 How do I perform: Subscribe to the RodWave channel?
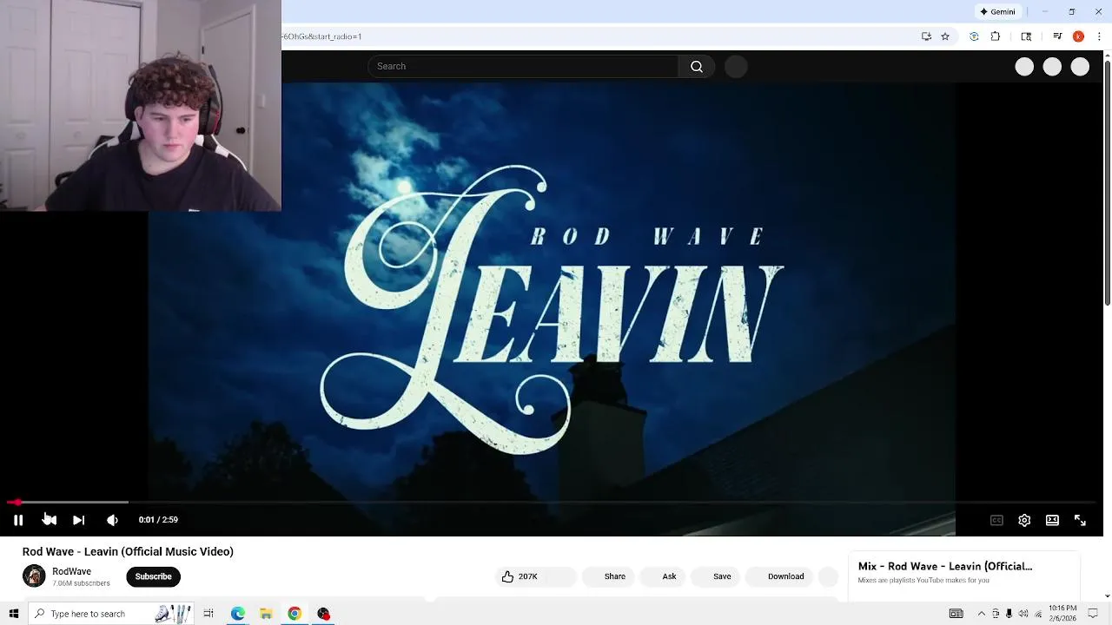(153, 576)
